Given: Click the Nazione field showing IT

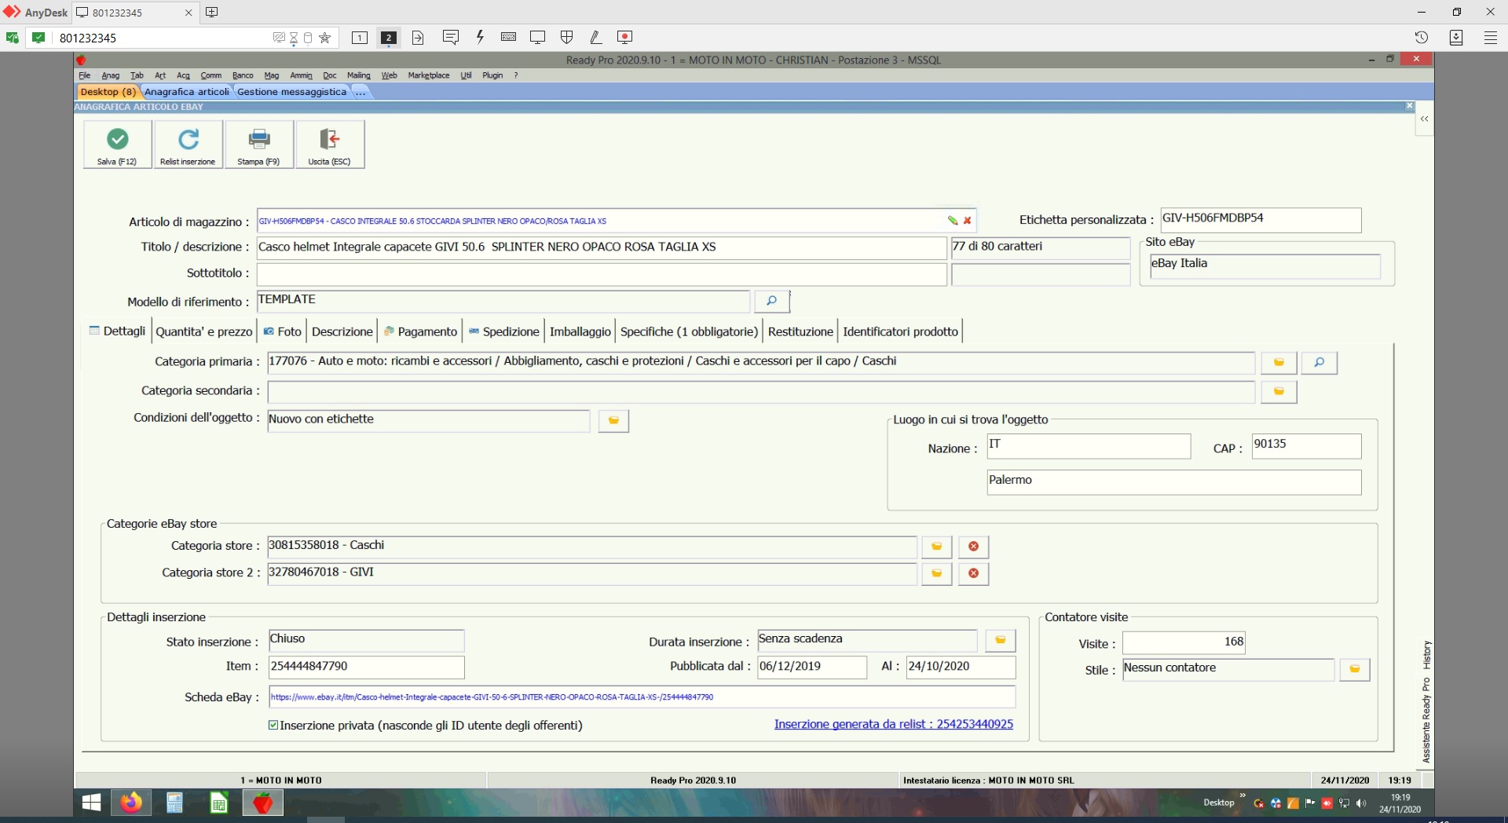Looking at the screenshot, I should pyautogui.click(x=1089, y=446).
